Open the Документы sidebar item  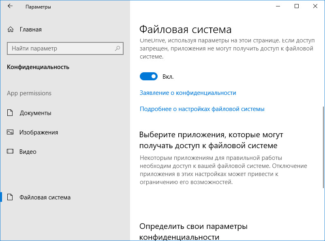(65, 113)
